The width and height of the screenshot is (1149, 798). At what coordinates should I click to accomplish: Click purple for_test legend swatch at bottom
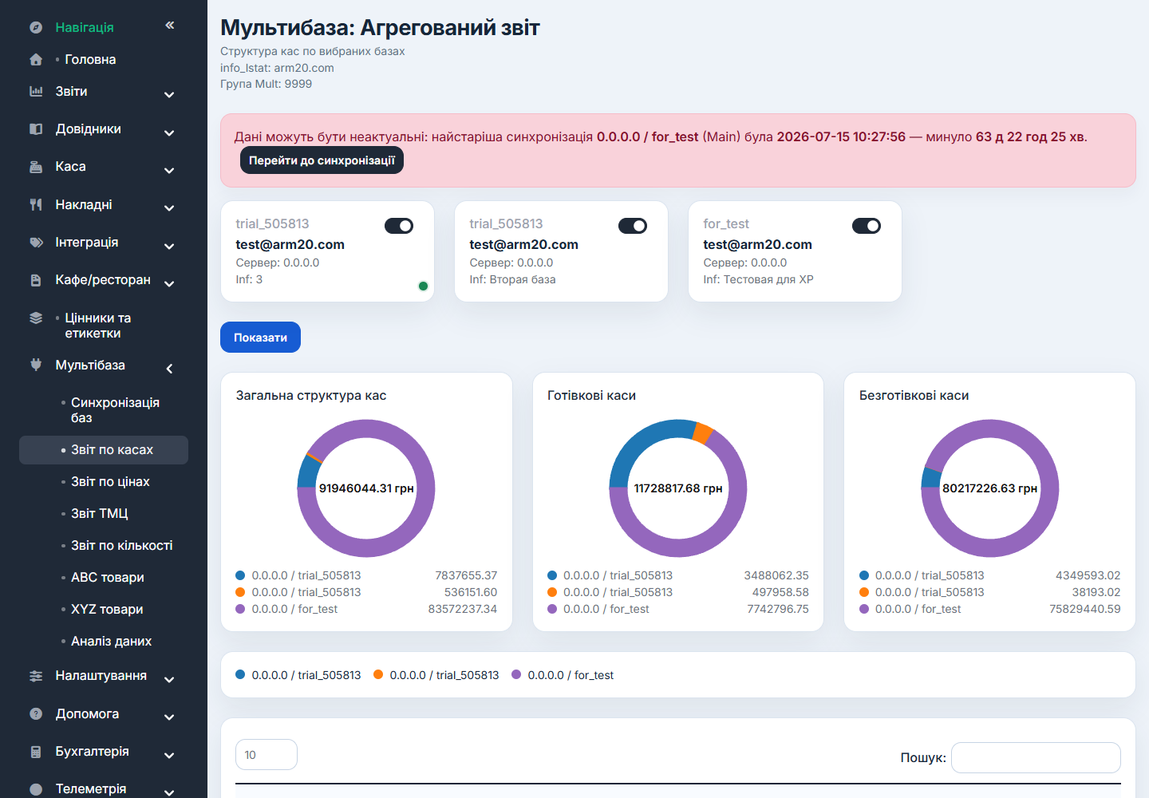(x=516, y=674)
